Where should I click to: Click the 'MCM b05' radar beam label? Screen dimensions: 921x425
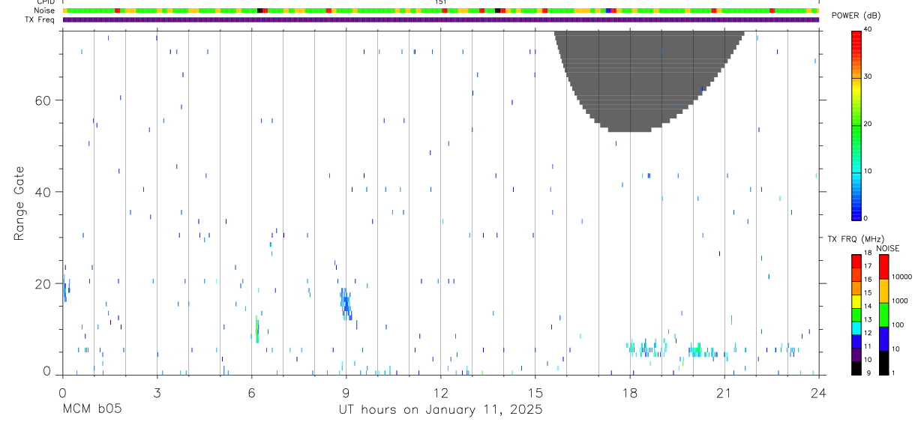click(91, 410)
